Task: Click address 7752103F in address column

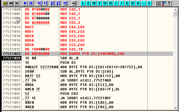Action: 12,98
